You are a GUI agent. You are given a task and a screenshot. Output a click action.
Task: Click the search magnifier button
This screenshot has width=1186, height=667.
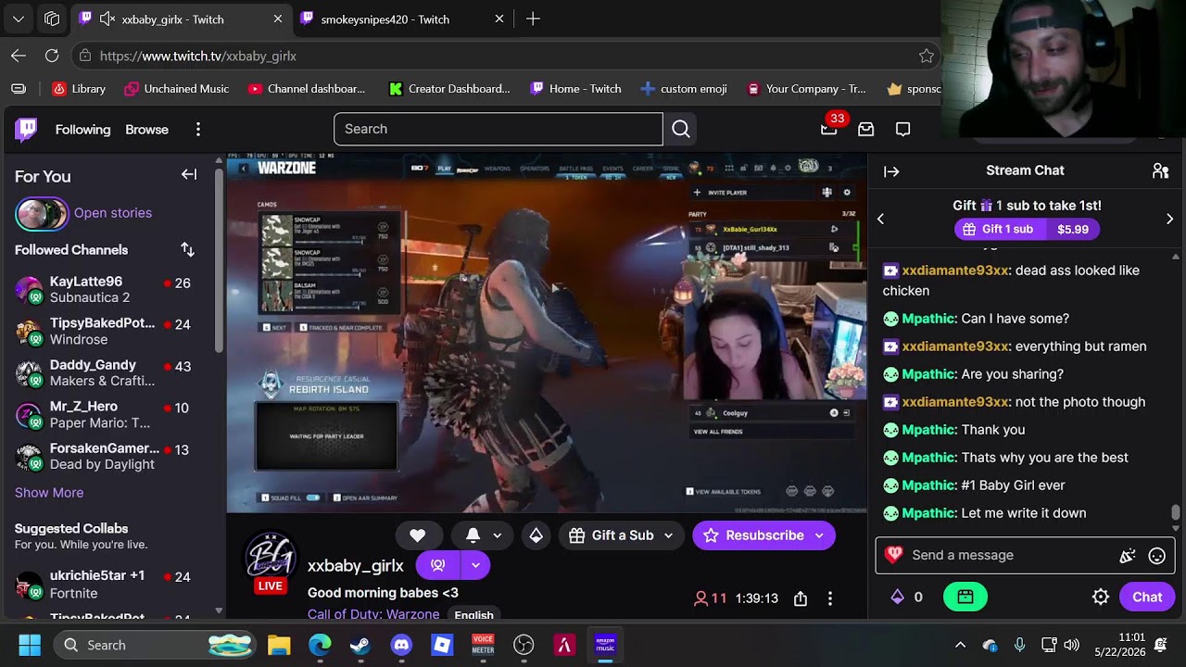point(681,129)
